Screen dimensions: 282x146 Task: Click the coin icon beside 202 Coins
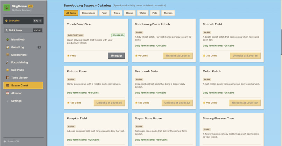pyautogui.click(x=7, y=21)
